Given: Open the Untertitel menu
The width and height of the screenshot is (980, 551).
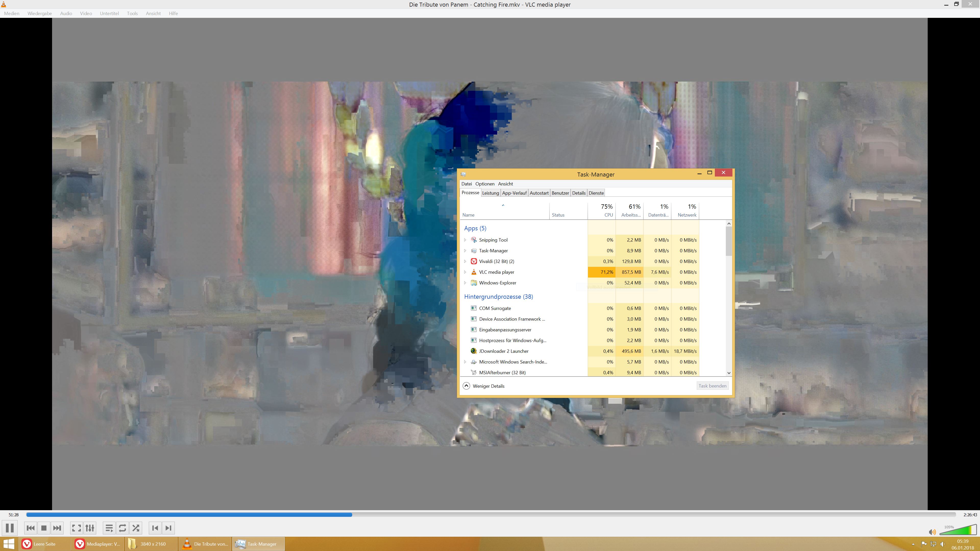Looking at the screenshot, I should [x=109, y=13].
